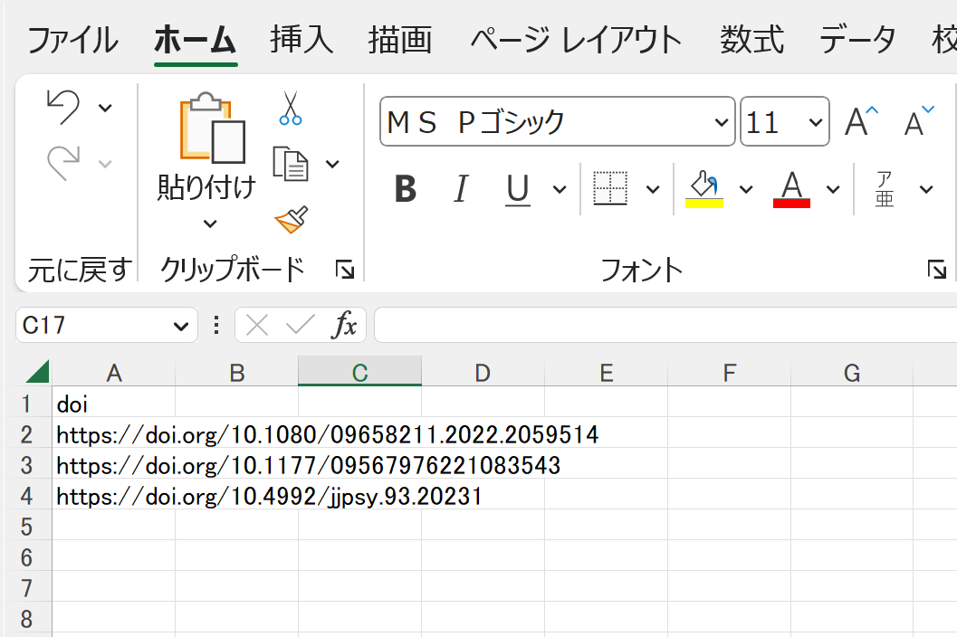Open the font size dropdown
957x637 pixels.
coord(816,122)
